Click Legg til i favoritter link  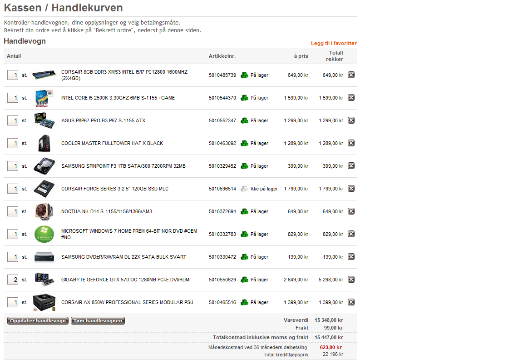334,43
